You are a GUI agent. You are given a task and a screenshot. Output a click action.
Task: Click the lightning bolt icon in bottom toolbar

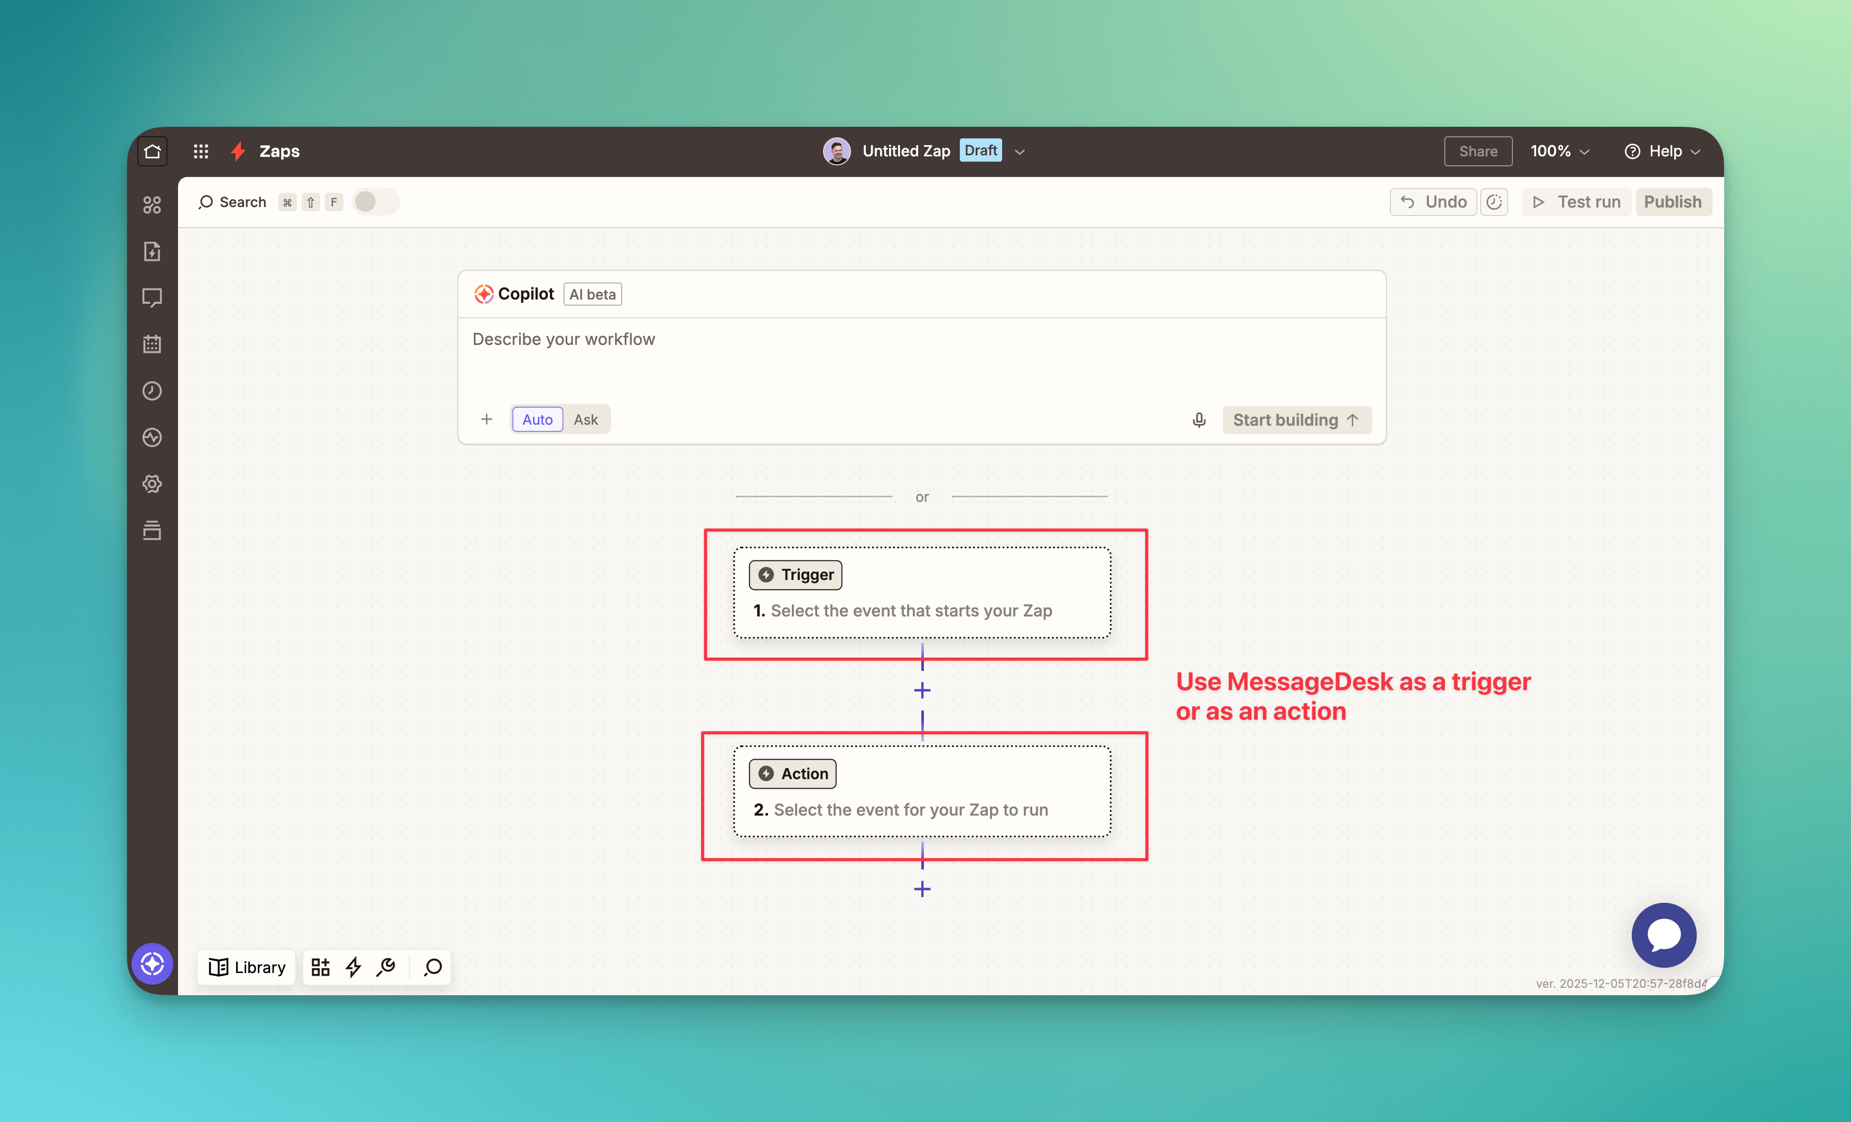(354, 967)
